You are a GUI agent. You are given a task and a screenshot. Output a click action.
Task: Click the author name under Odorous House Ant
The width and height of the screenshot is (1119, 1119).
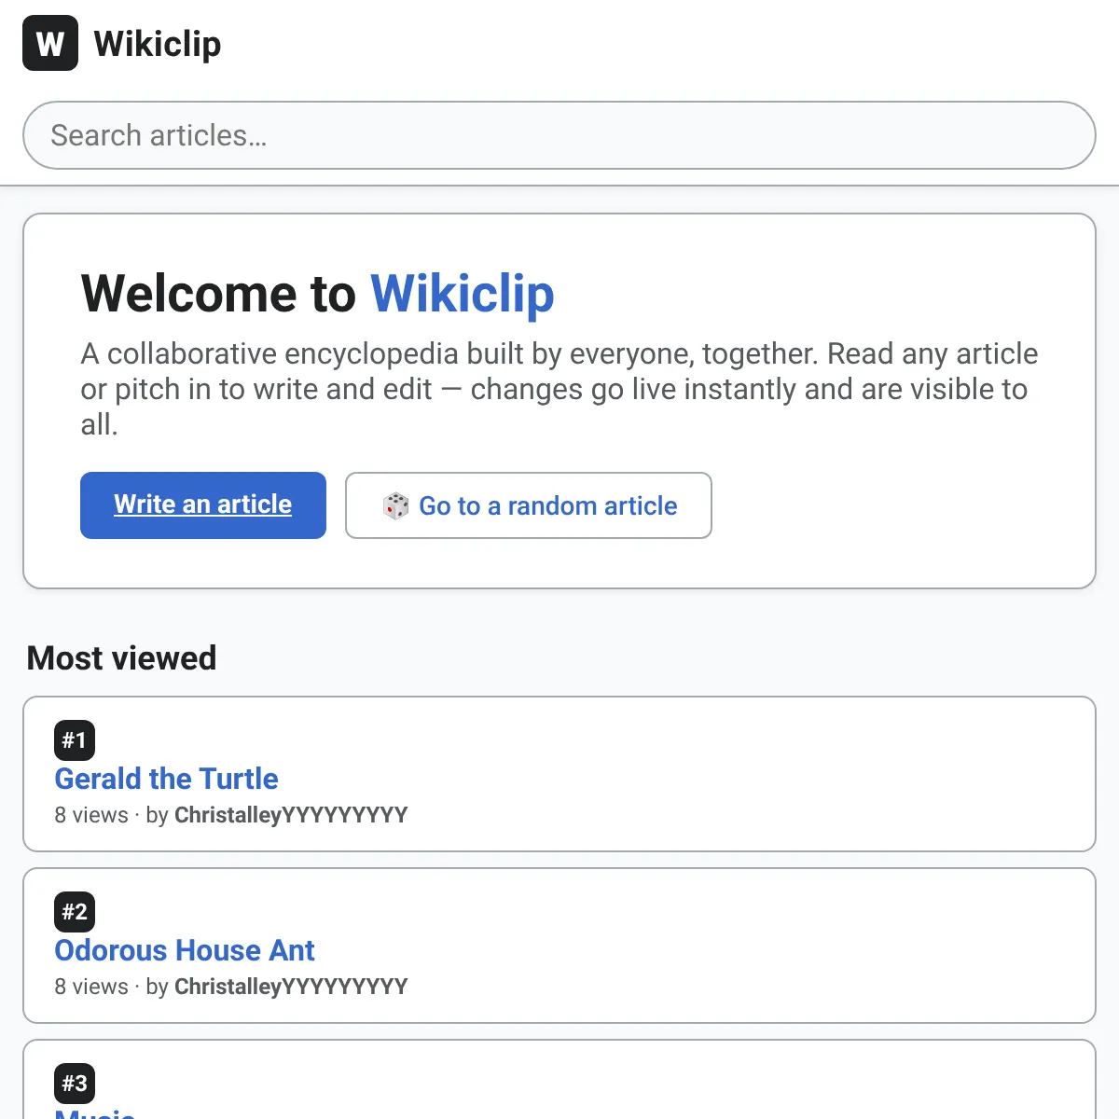pyautogui.click(x=291, y=987)
